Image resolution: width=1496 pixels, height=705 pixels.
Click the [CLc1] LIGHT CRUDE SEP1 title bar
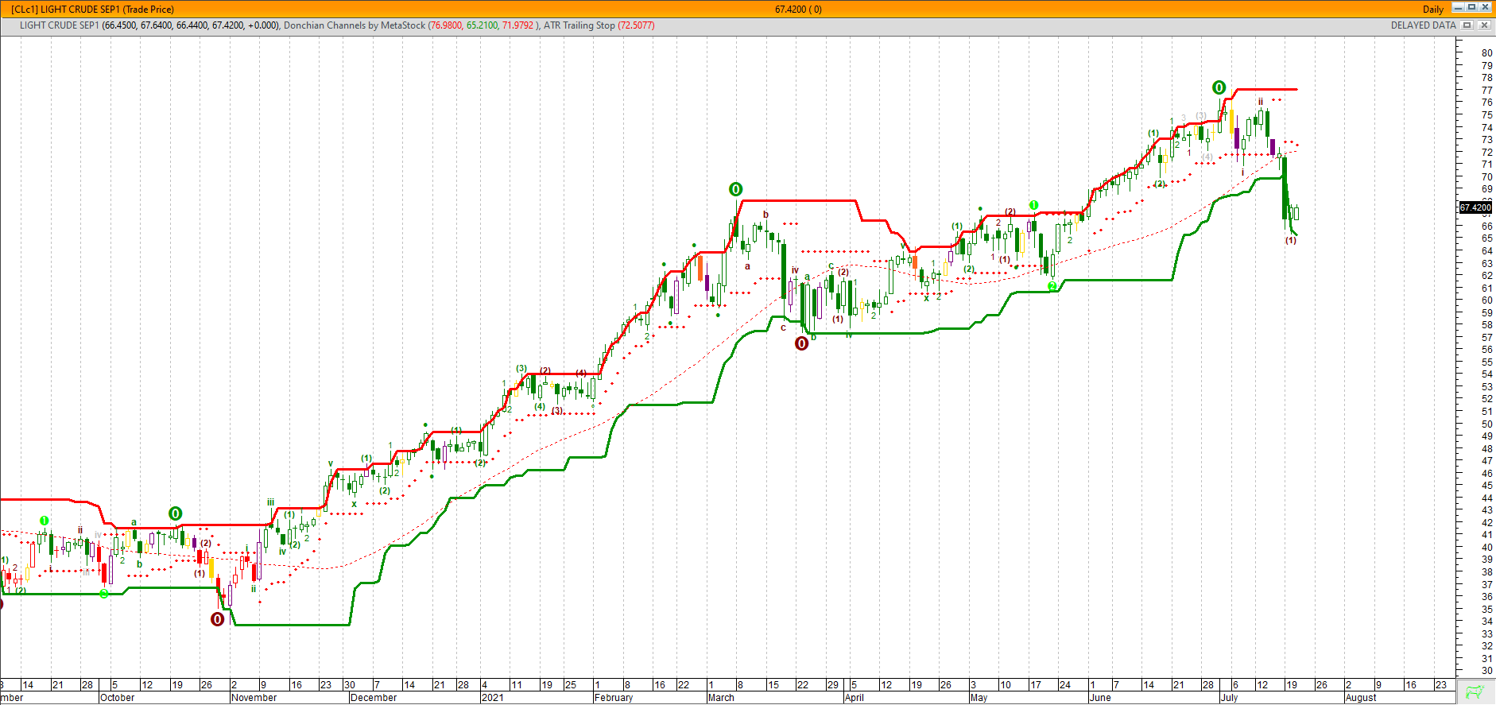93,10
